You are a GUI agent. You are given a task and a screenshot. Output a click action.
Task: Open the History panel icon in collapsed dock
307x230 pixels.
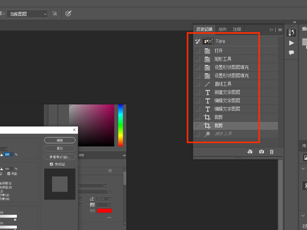(291, 33)
